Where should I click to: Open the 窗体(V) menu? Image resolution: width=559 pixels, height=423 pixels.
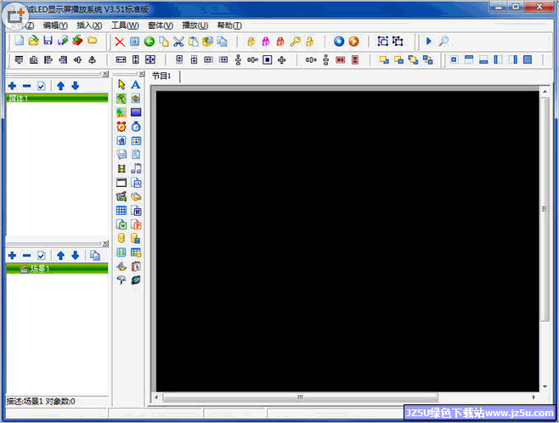(161, 25)
